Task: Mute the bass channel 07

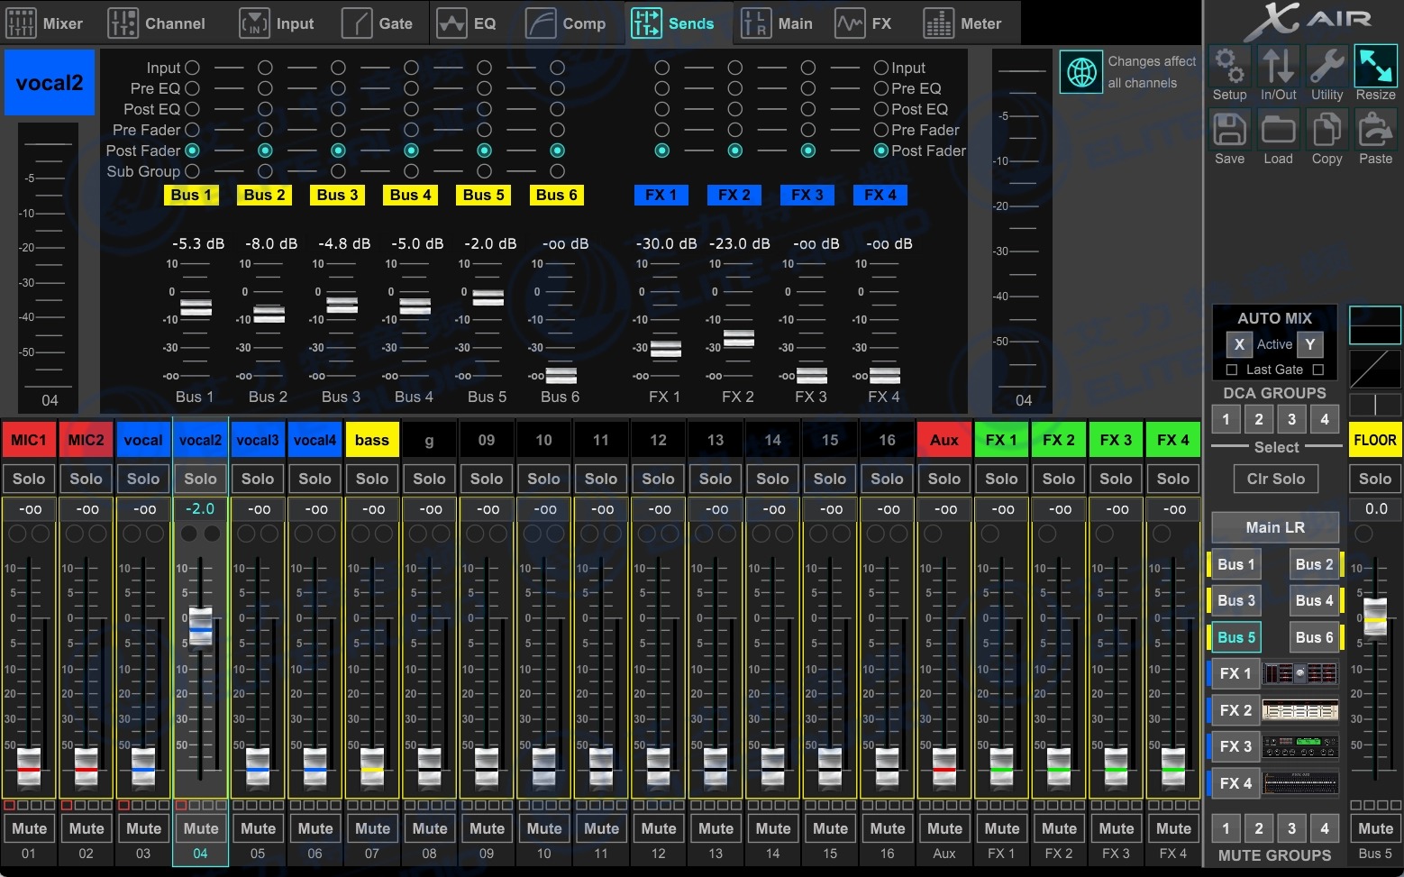Action: [372, 828]
